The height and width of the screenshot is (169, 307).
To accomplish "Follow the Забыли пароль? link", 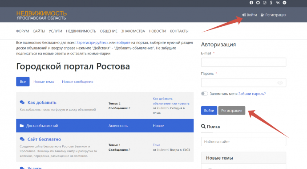I will [x=252, y=94].
